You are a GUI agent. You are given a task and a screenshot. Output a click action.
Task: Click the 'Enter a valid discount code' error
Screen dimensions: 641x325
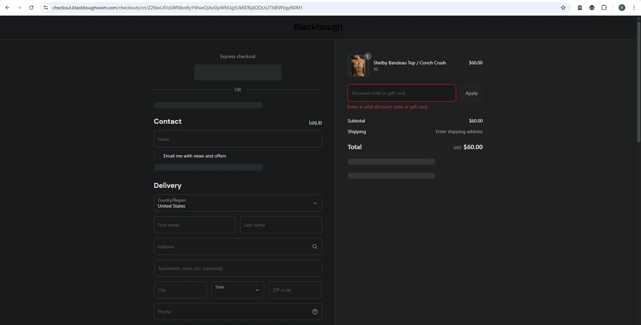pyautogui.click(x=387, y=107)
